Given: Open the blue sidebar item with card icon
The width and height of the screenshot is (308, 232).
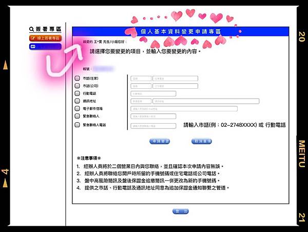Looking at the screenshot, I should point(45,47).
